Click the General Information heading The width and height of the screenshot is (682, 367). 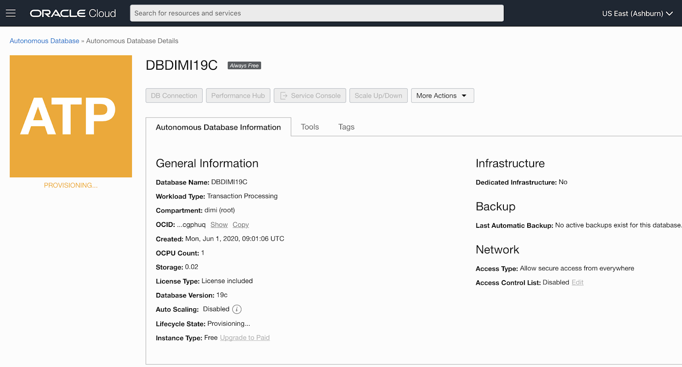coord(207,163)
